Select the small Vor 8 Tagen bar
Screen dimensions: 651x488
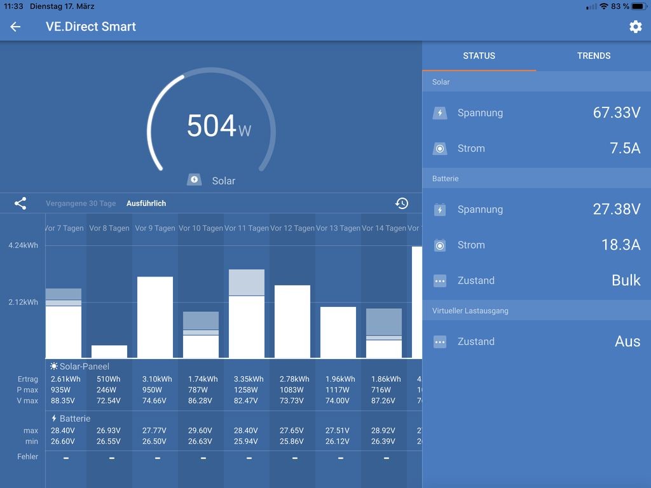point(109,351)
